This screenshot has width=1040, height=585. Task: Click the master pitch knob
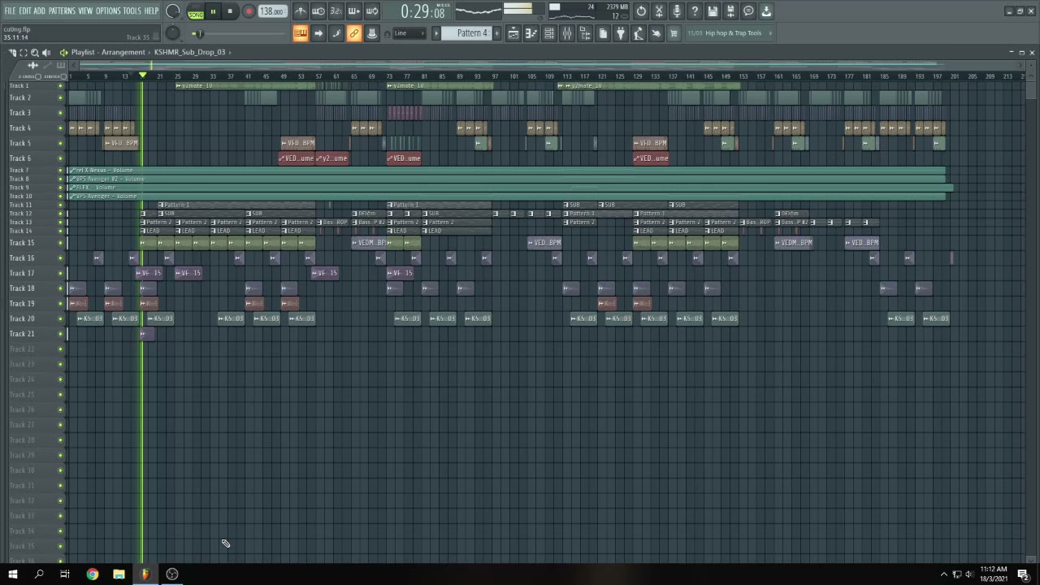[x=172, y=32]
